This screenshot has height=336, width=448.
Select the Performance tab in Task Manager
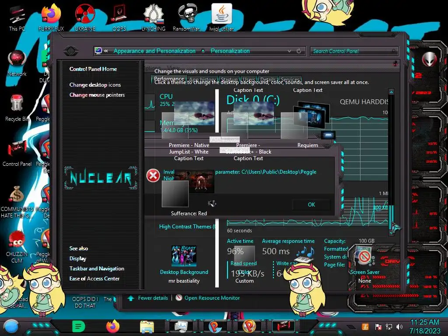point(169,79)
